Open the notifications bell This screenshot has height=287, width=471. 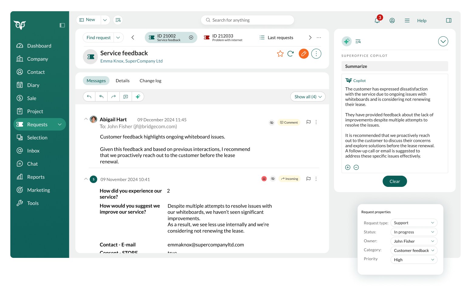click(377, 21)
